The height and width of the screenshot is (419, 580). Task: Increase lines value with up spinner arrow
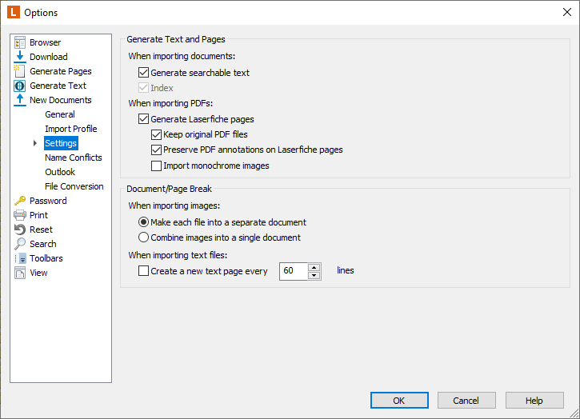(x=314, y=267)
